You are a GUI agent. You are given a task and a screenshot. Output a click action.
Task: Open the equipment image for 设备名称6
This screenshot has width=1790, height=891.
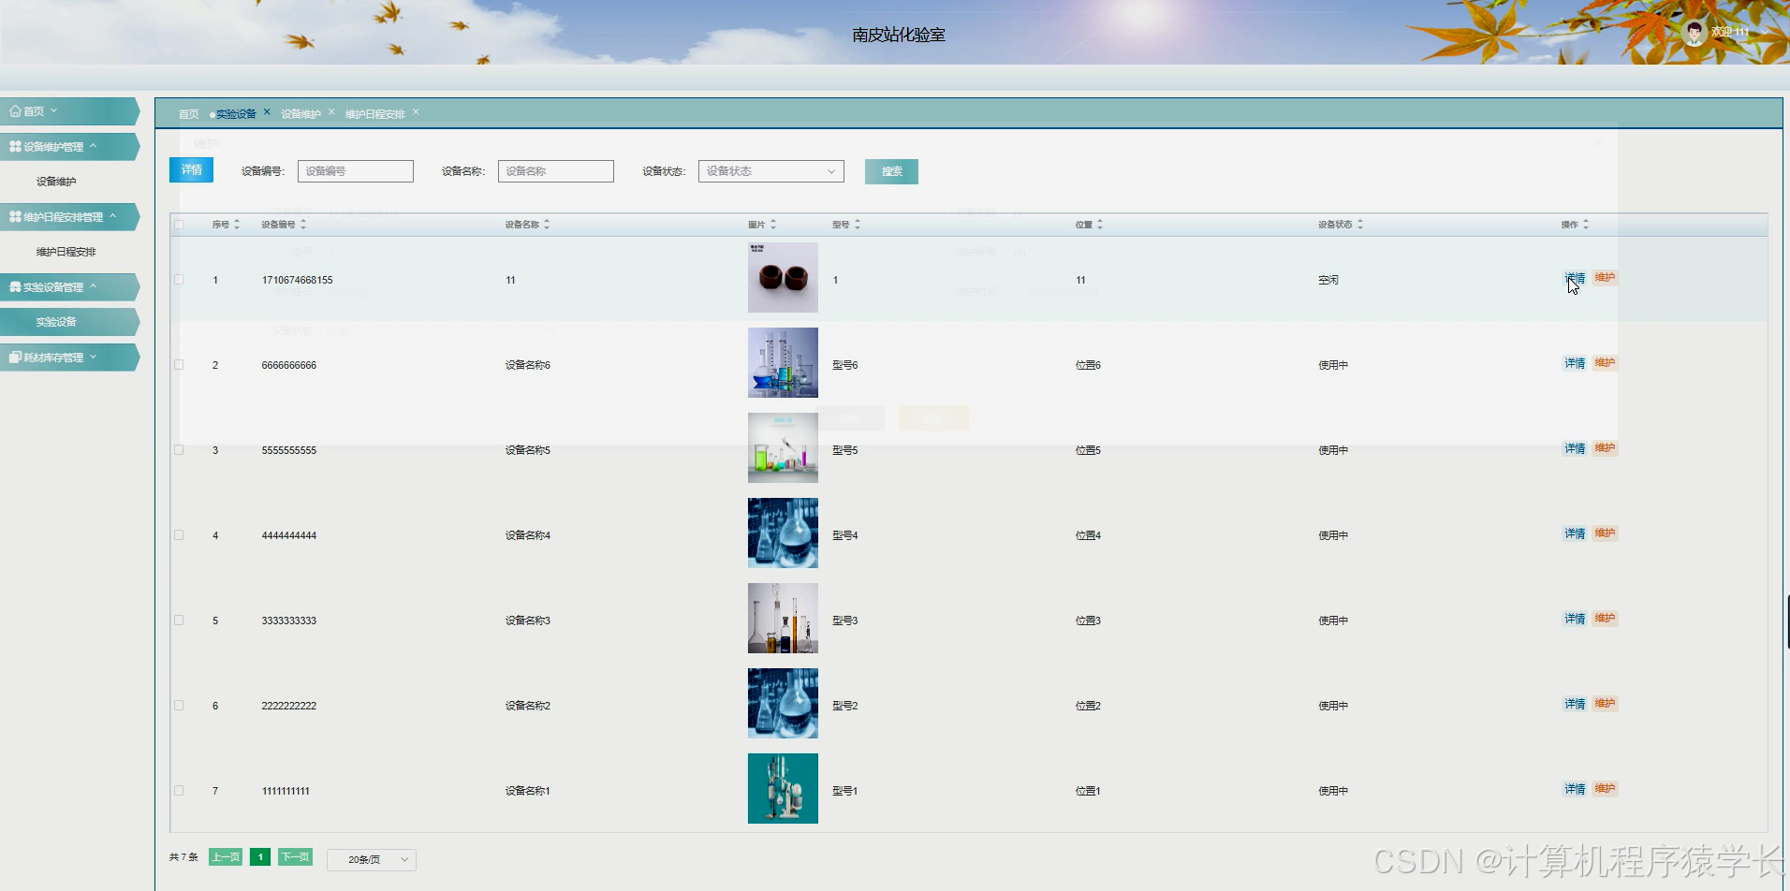pyautogui.click(x=783, y=363)
